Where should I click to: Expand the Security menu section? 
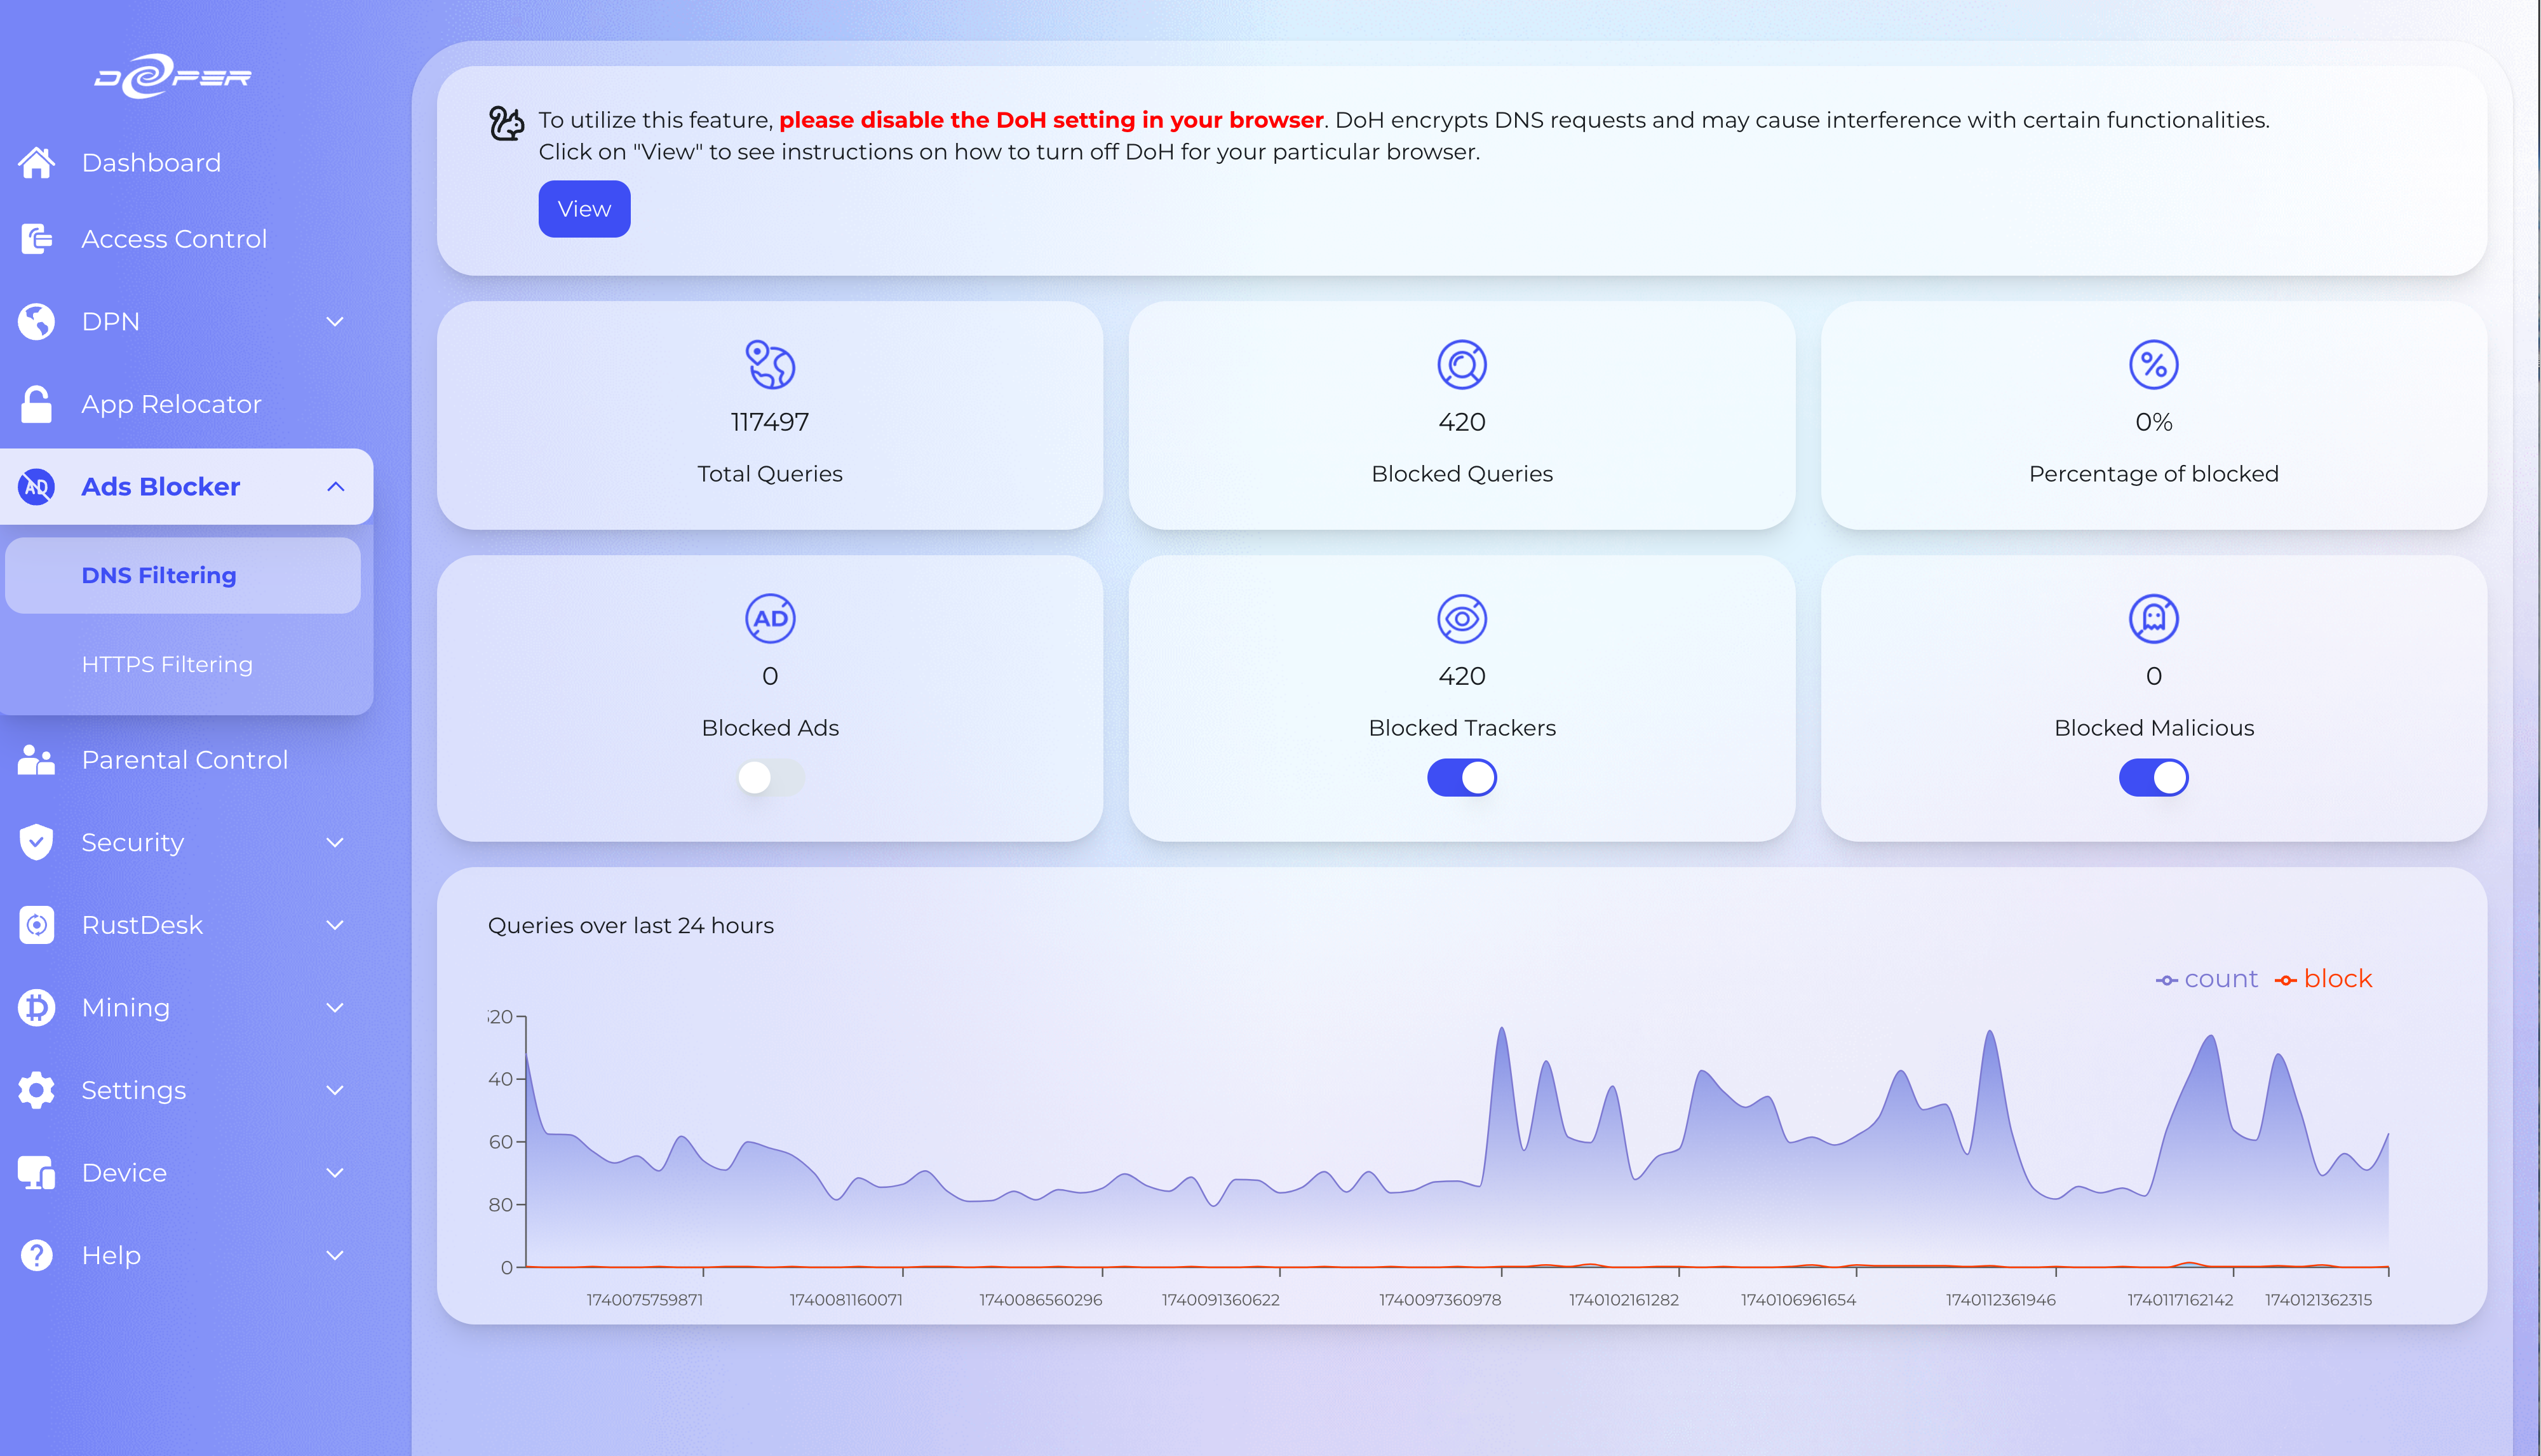[x=335, y=843]
